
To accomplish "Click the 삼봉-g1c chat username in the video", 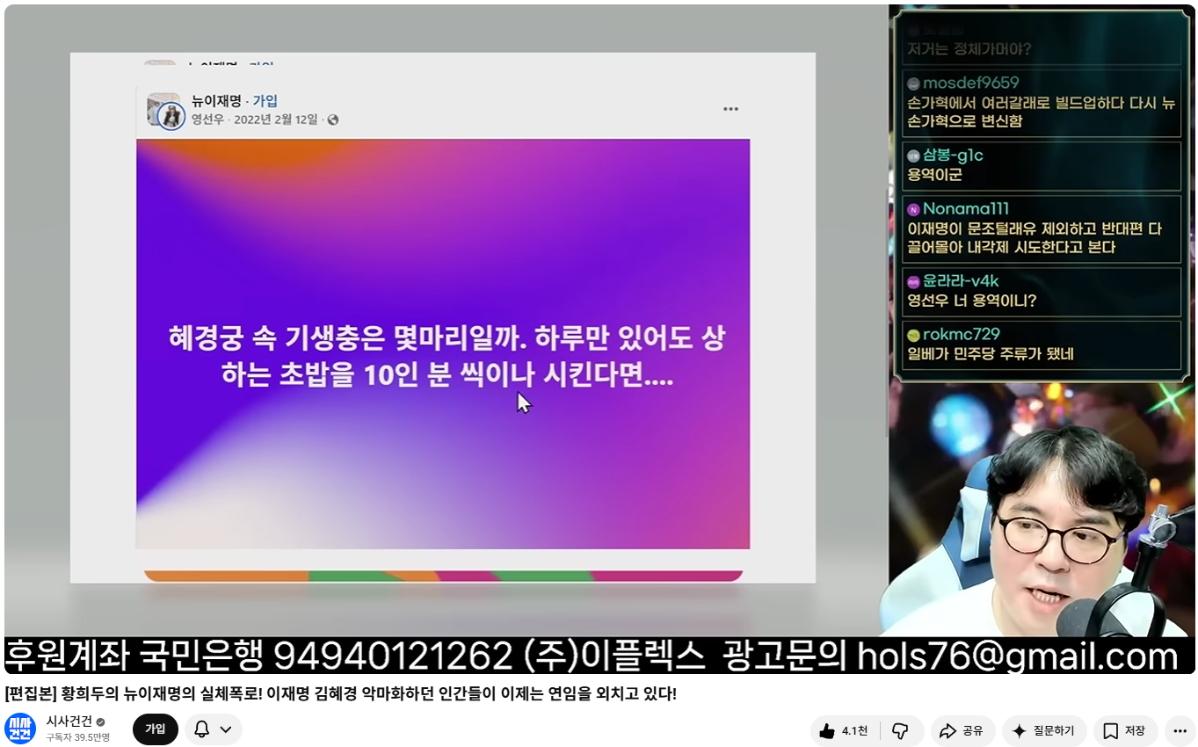I will 953,156.
